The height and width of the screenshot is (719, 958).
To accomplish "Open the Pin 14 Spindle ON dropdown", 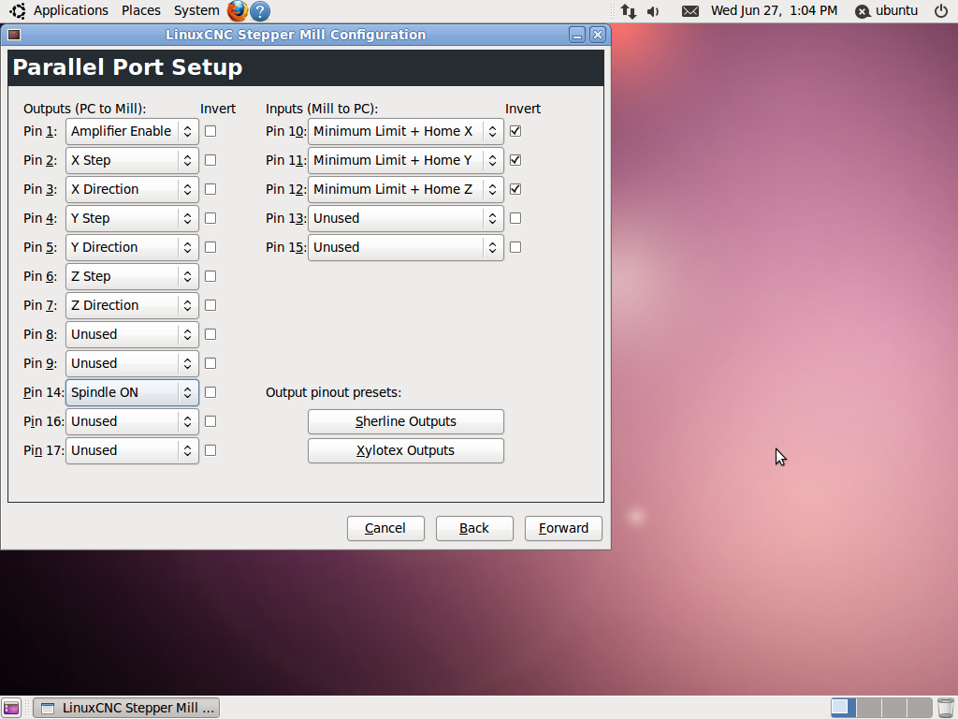I will 132,392.
